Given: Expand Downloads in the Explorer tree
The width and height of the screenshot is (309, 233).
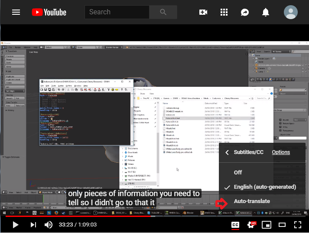Looking at the screenshot, I should pos(123,152).
